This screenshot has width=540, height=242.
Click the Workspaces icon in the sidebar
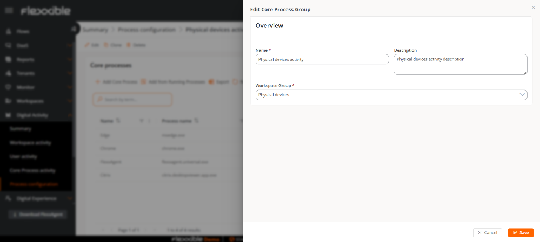coord(9,101)
